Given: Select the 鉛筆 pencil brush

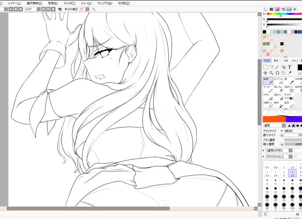Looking at the screenshot, I should tap(268, 81).
